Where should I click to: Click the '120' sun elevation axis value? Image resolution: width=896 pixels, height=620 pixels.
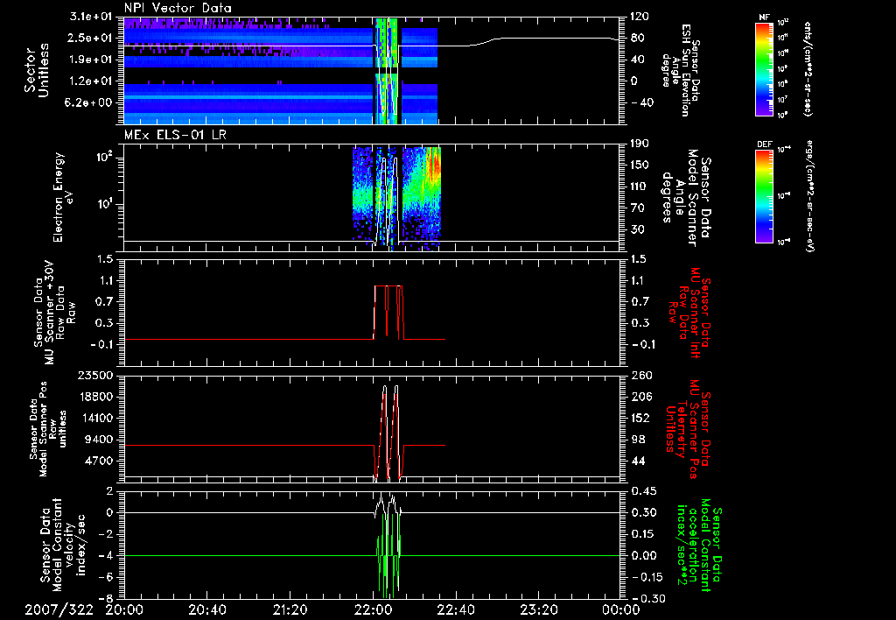640,17
